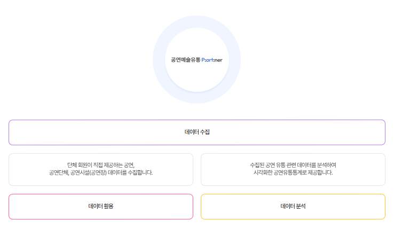Click the words 단체 회원이 in left description
The width and height of the screenshot is (394, 228).
coord(80,165)
